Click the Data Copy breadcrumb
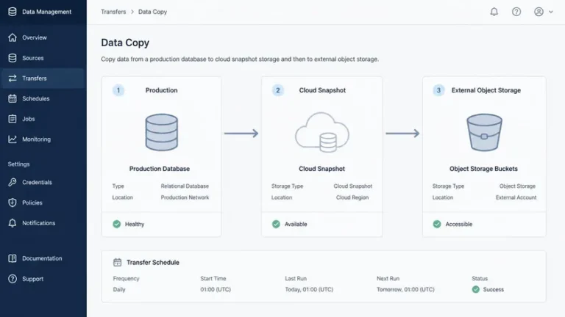This screenshot has height=317, width=565. click(152, 12)
